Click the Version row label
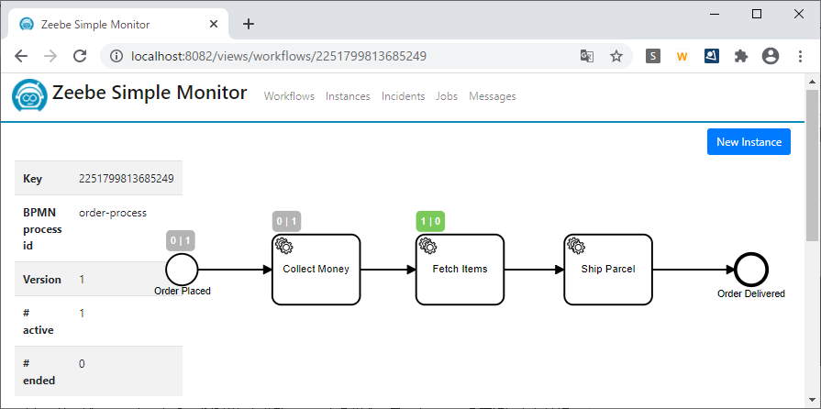 pyautogui.click(x=42, y=280)
